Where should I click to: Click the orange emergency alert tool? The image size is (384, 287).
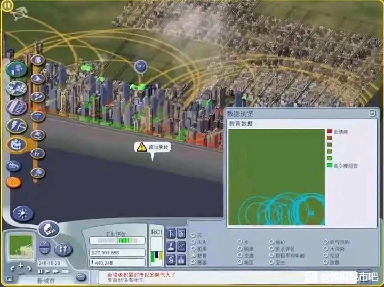click(x=13, y=182)
